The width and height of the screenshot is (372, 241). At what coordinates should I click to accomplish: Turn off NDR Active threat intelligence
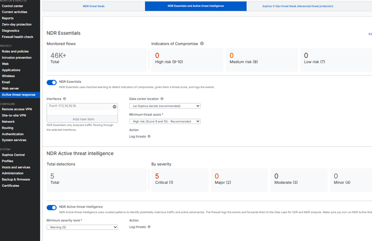[x=52, y=208]
